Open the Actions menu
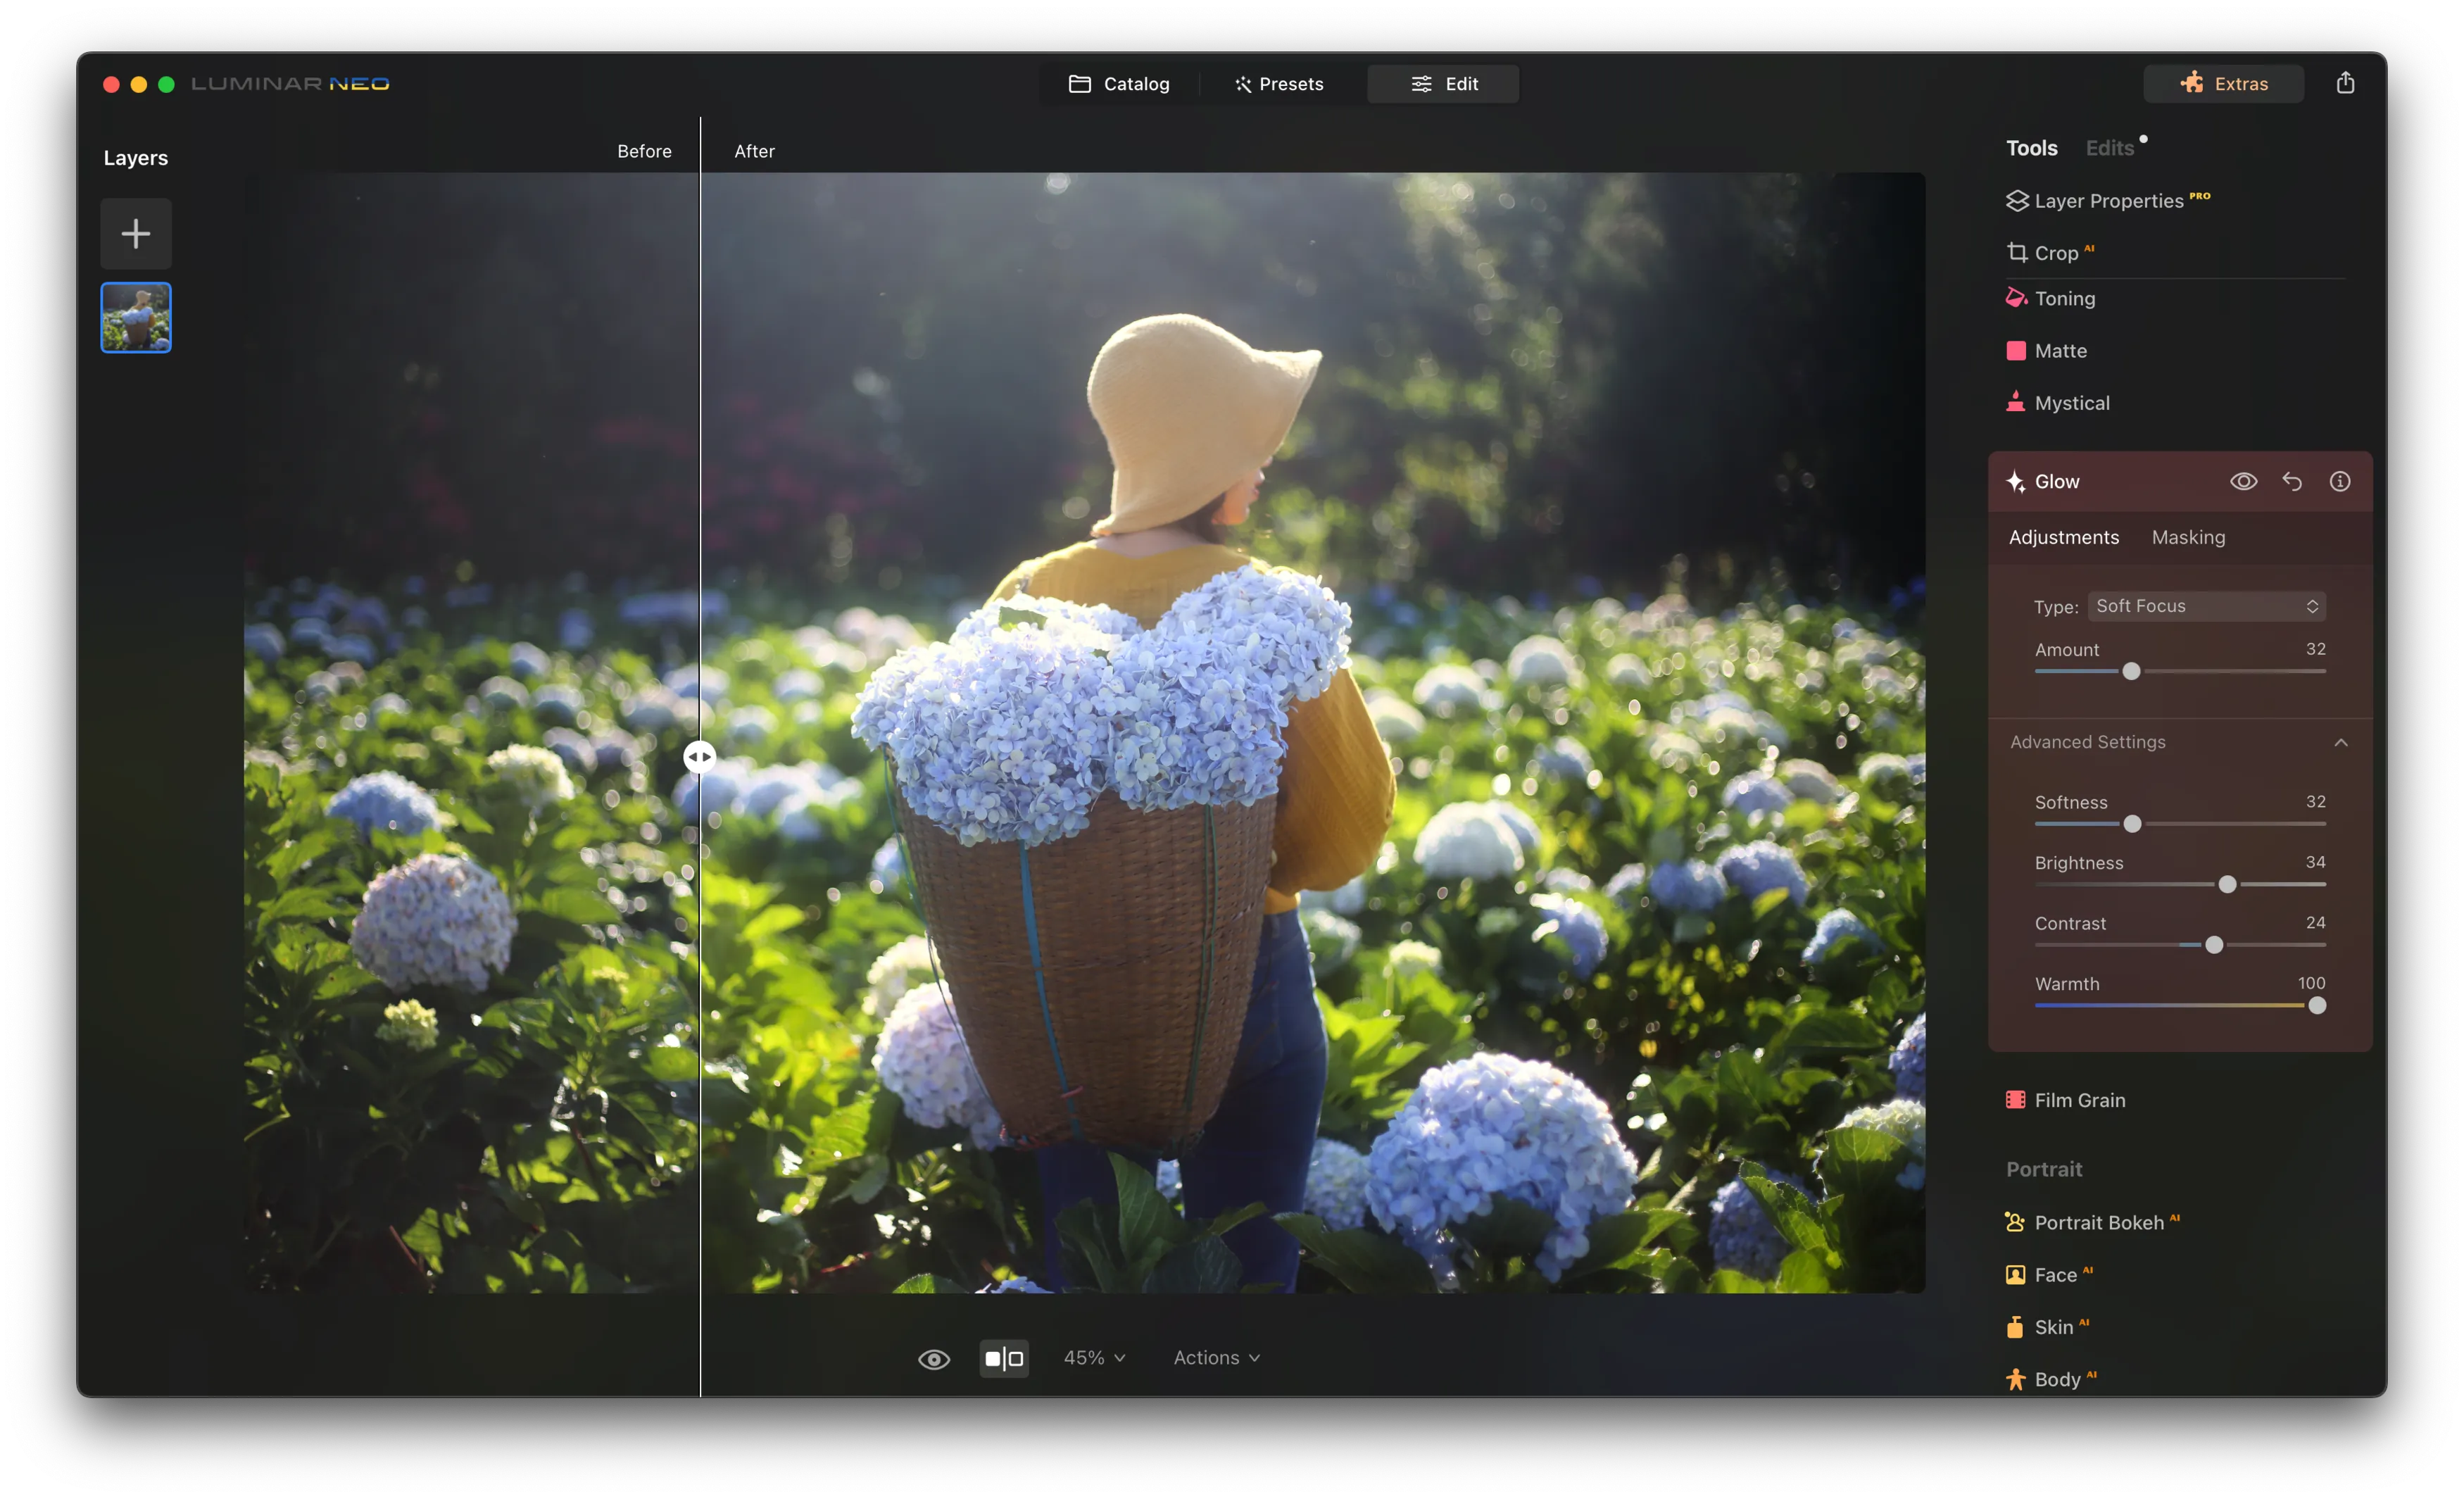This screenshot has width=2464, height=1499. [x=1215, y=1358]
